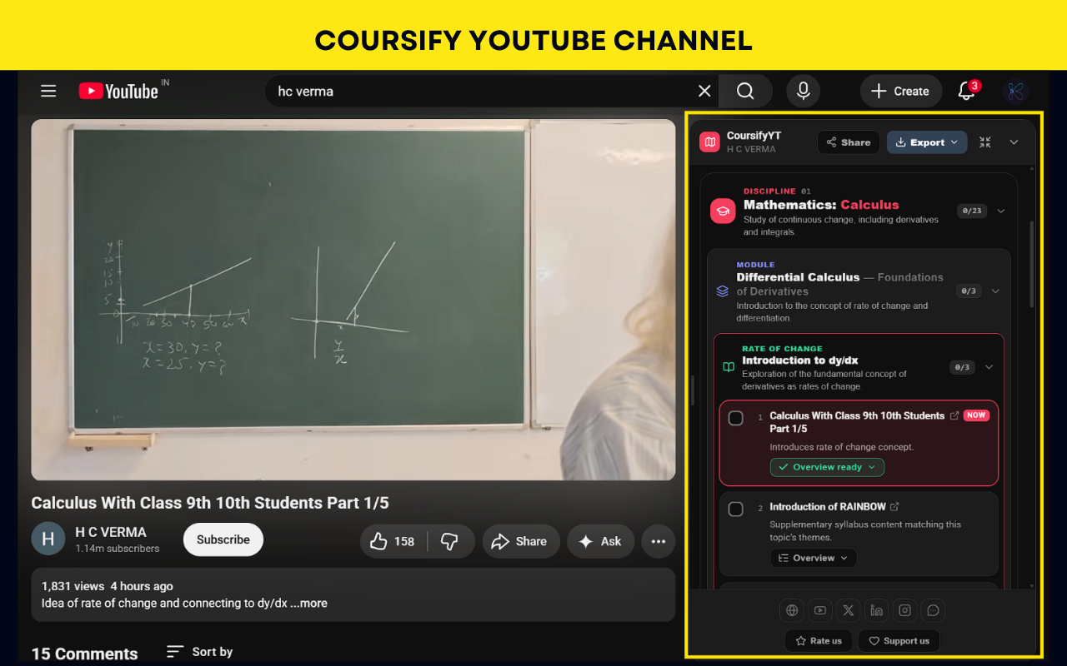
Task: Collapse the Mathematics: Calculus discipline chevron
Action: pos(1001,211)
